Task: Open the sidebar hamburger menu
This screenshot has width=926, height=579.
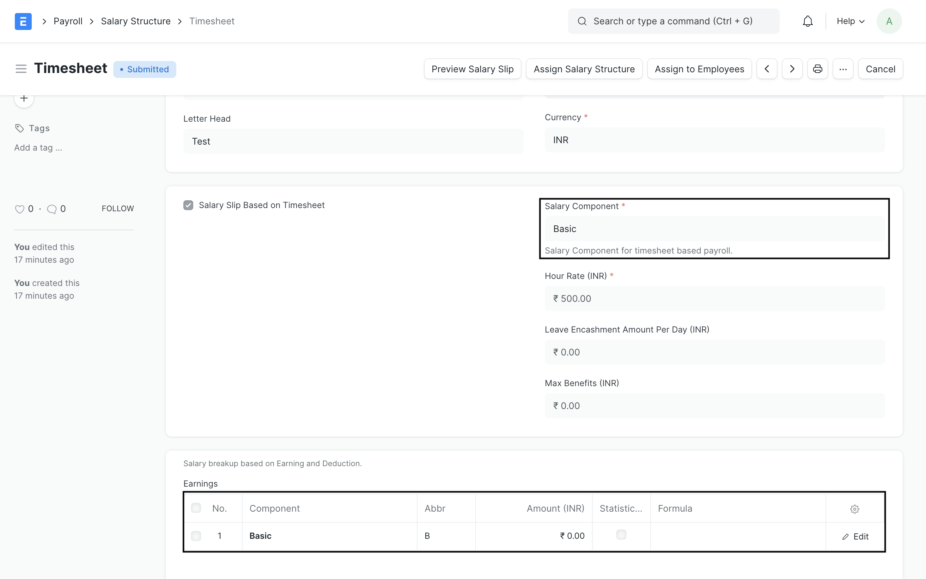Action: (x=21, y=68)
